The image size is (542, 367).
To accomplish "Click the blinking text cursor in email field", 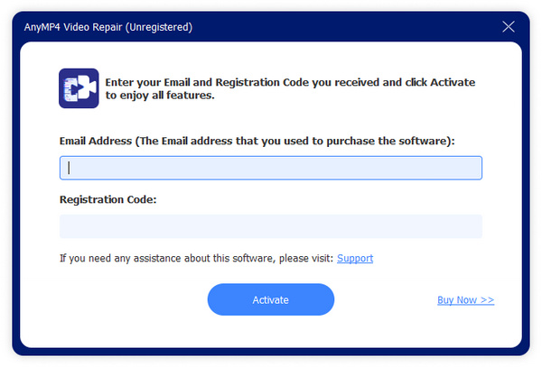I will pos(70,168).
